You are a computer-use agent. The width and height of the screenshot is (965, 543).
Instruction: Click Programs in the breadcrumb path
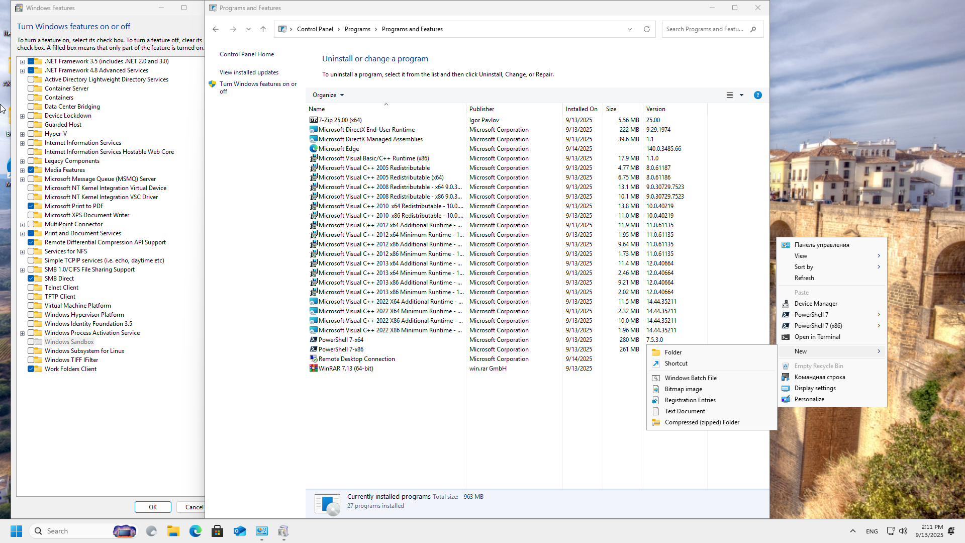[x=357, y=29]
